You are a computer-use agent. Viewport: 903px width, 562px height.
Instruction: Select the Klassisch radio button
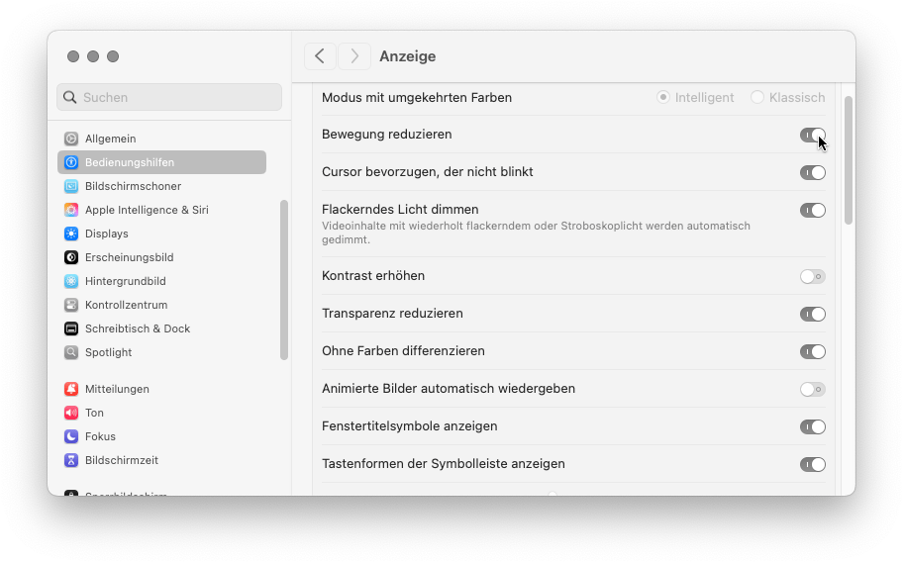[757, 97]
